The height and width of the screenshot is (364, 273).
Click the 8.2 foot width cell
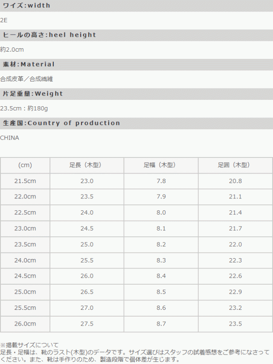(x=161, y=245)
